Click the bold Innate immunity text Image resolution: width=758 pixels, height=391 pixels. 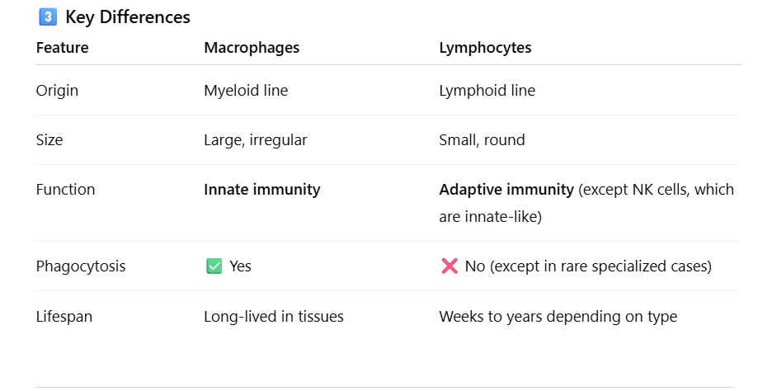(261, 190)
